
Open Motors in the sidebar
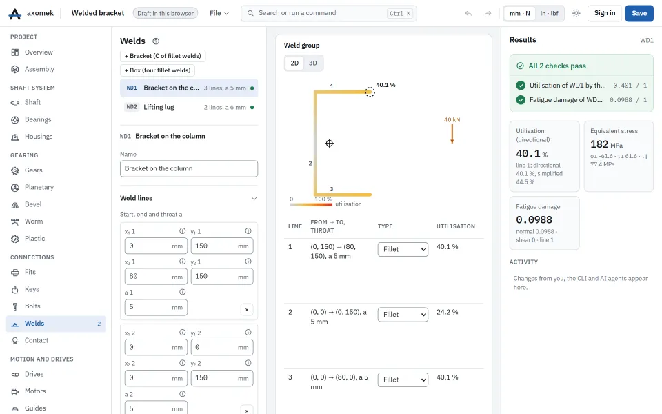pyautogui.click(x=56, y=391)
